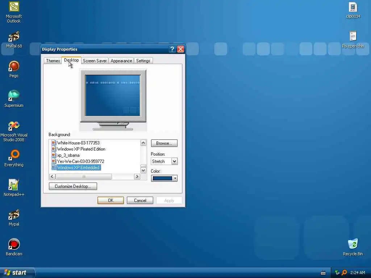Select the Notepad++ desktop shortcut
The height and width of the screenshot is (278, 371).
14,188
